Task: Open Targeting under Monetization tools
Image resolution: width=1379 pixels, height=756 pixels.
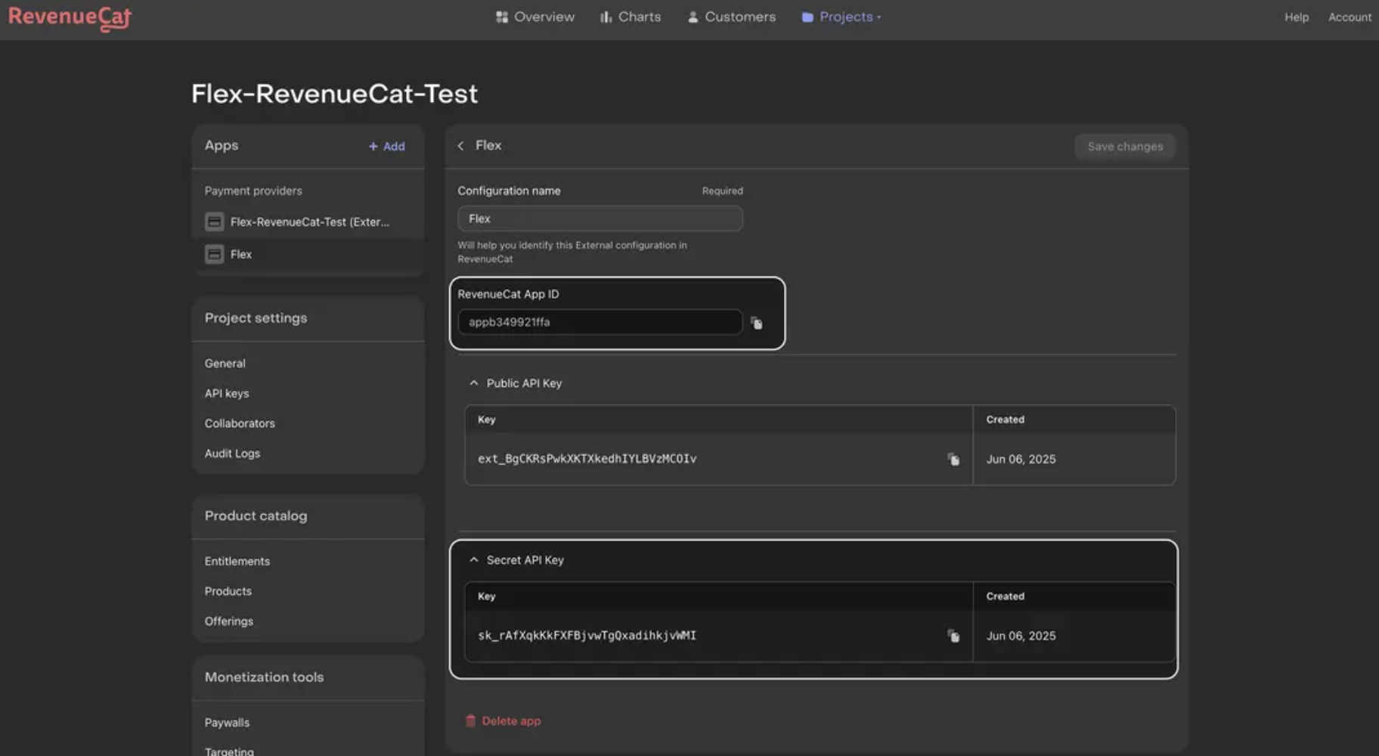Action: 229,751
